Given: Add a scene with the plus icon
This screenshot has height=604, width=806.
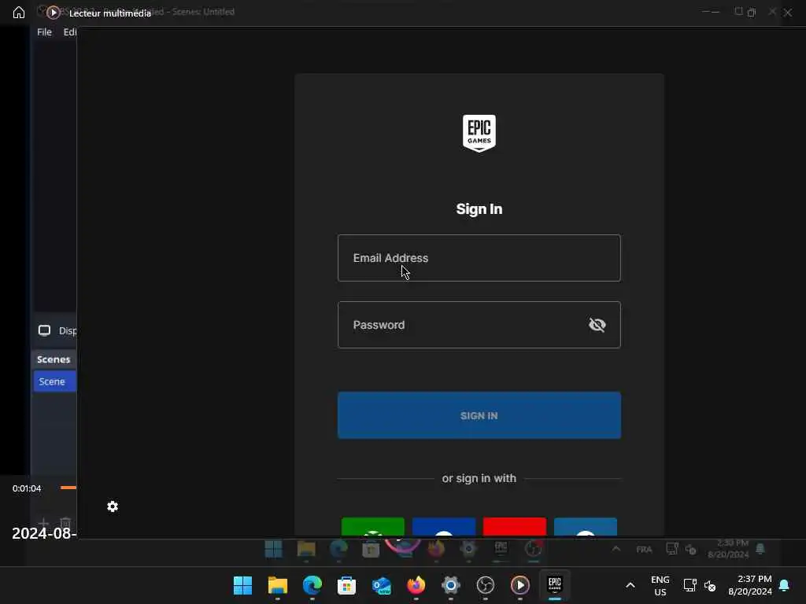Looking at the screenshot, I should tap(44, 523).
